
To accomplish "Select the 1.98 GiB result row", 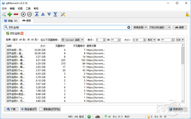I will (x=56, y=91).
